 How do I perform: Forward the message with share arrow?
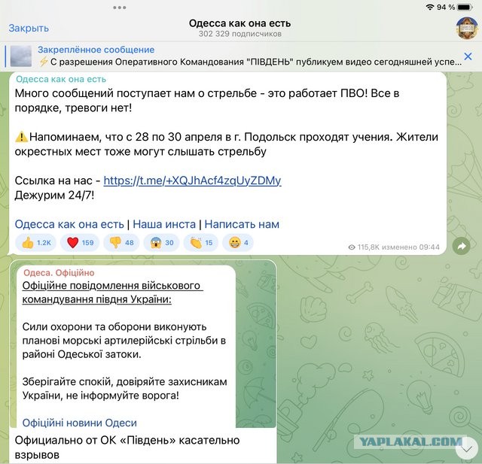coord(462,246)
